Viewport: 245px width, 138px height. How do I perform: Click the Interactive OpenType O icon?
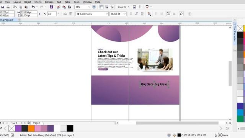point(181,14)
